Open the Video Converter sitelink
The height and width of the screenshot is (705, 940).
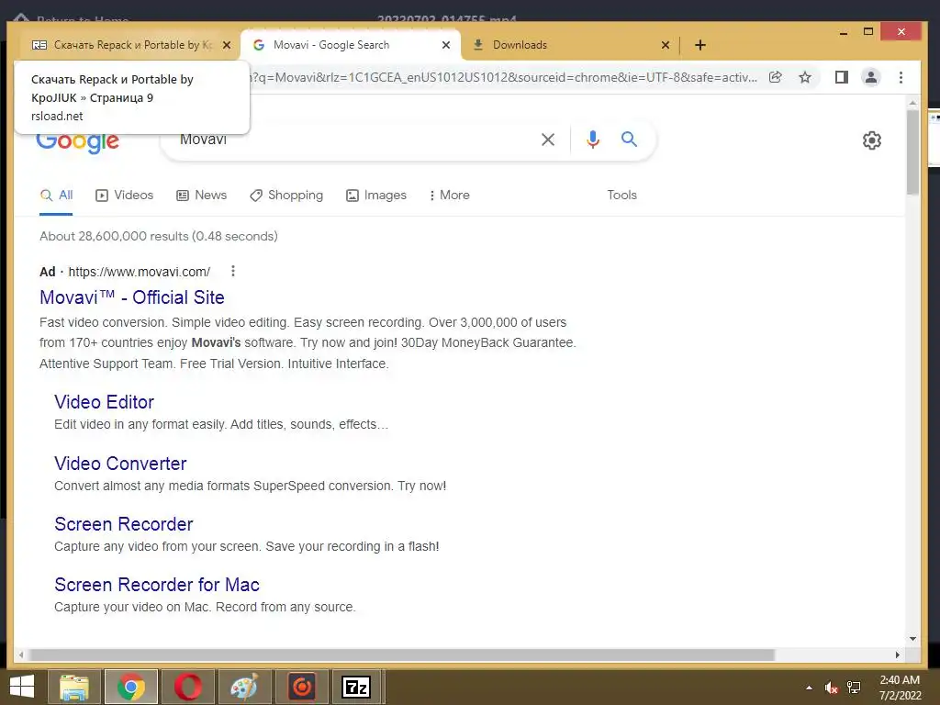(x=120, y=464)
